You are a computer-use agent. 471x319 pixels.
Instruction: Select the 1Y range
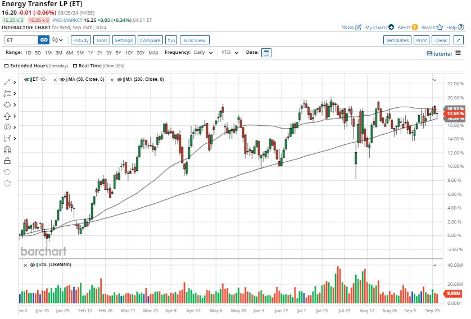(90, 53)
